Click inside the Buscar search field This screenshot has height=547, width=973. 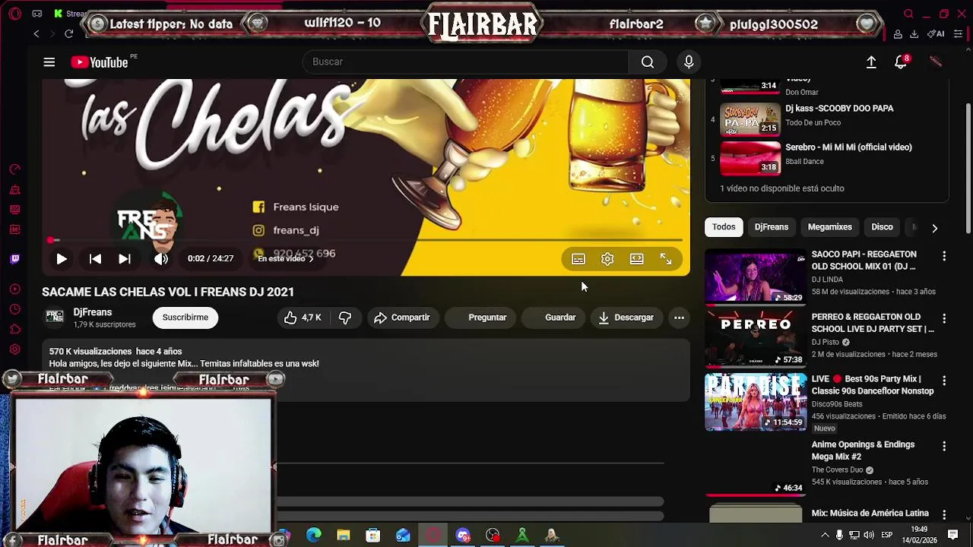[465, 62]
